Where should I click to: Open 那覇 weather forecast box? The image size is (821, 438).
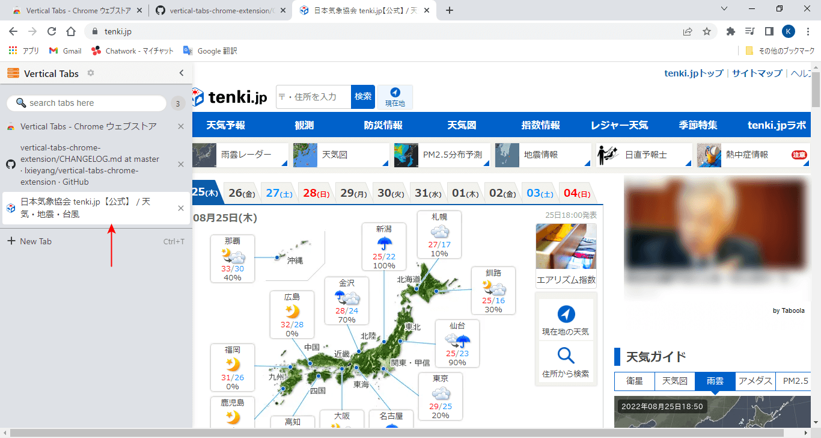pos(233,259)
